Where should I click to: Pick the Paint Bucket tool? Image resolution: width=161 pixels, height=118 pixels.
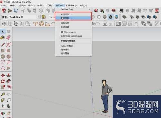pos(3,38)
